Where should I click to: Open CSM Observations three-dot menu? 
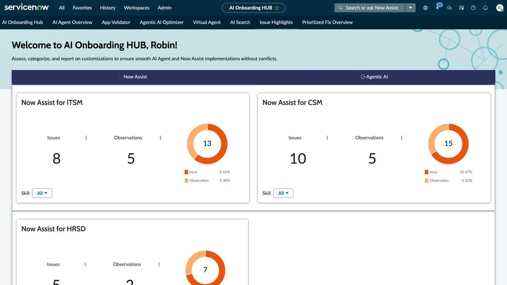[402, 137]
